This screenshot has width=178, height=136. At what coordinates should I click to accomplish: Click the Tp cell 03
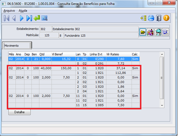pyautogui.click(x=84, y=87)
